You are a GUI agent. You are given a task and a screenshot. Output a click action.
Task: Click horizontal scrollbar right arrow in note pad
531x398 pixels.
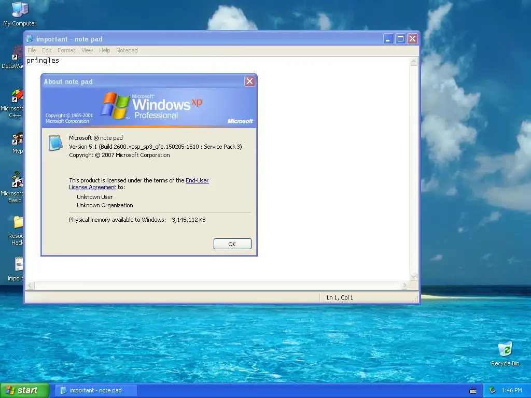[404, 286]
